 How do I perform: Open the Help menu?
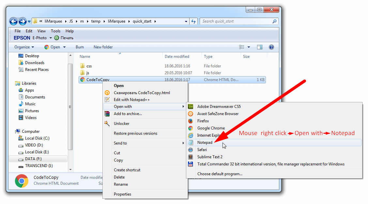point(69,31)
